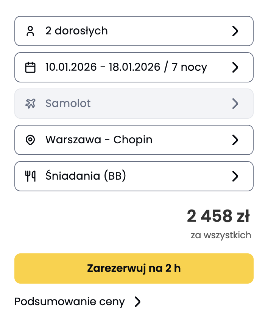
Task: Click the person icon next to travelers
Action: [30, 31]
